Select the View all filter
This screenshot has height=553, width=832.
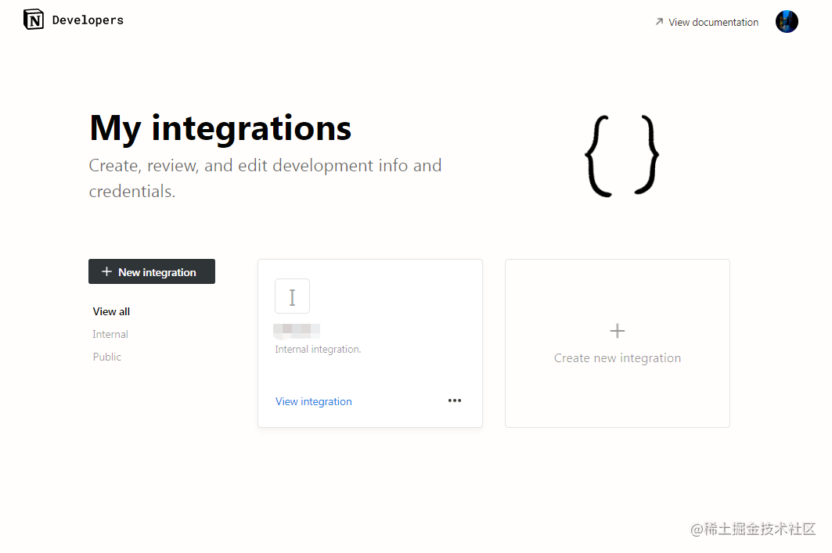(111, 312)
